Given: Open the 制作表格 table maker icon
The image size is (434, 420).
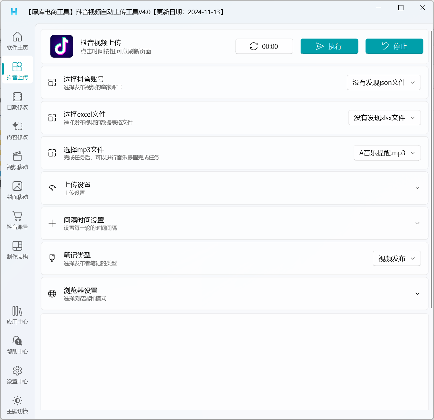Looking at the screenshot, I should [x=17, y=246].
